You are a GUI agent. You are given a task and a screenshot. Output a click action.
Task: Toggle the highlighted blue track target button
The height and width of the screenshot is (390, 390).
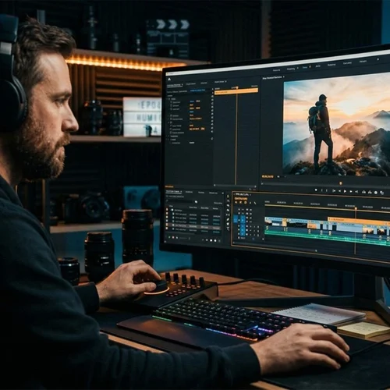[236, 219]
